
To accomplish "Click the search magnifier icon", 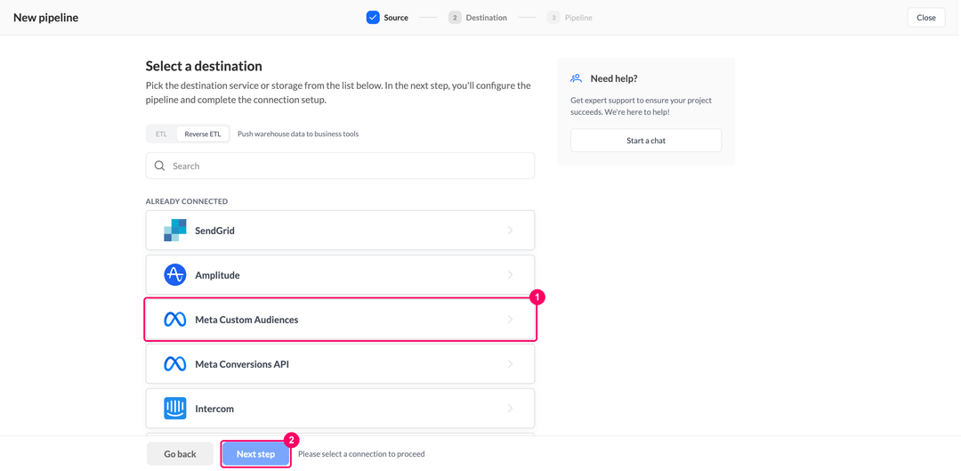I will [160, 166].
